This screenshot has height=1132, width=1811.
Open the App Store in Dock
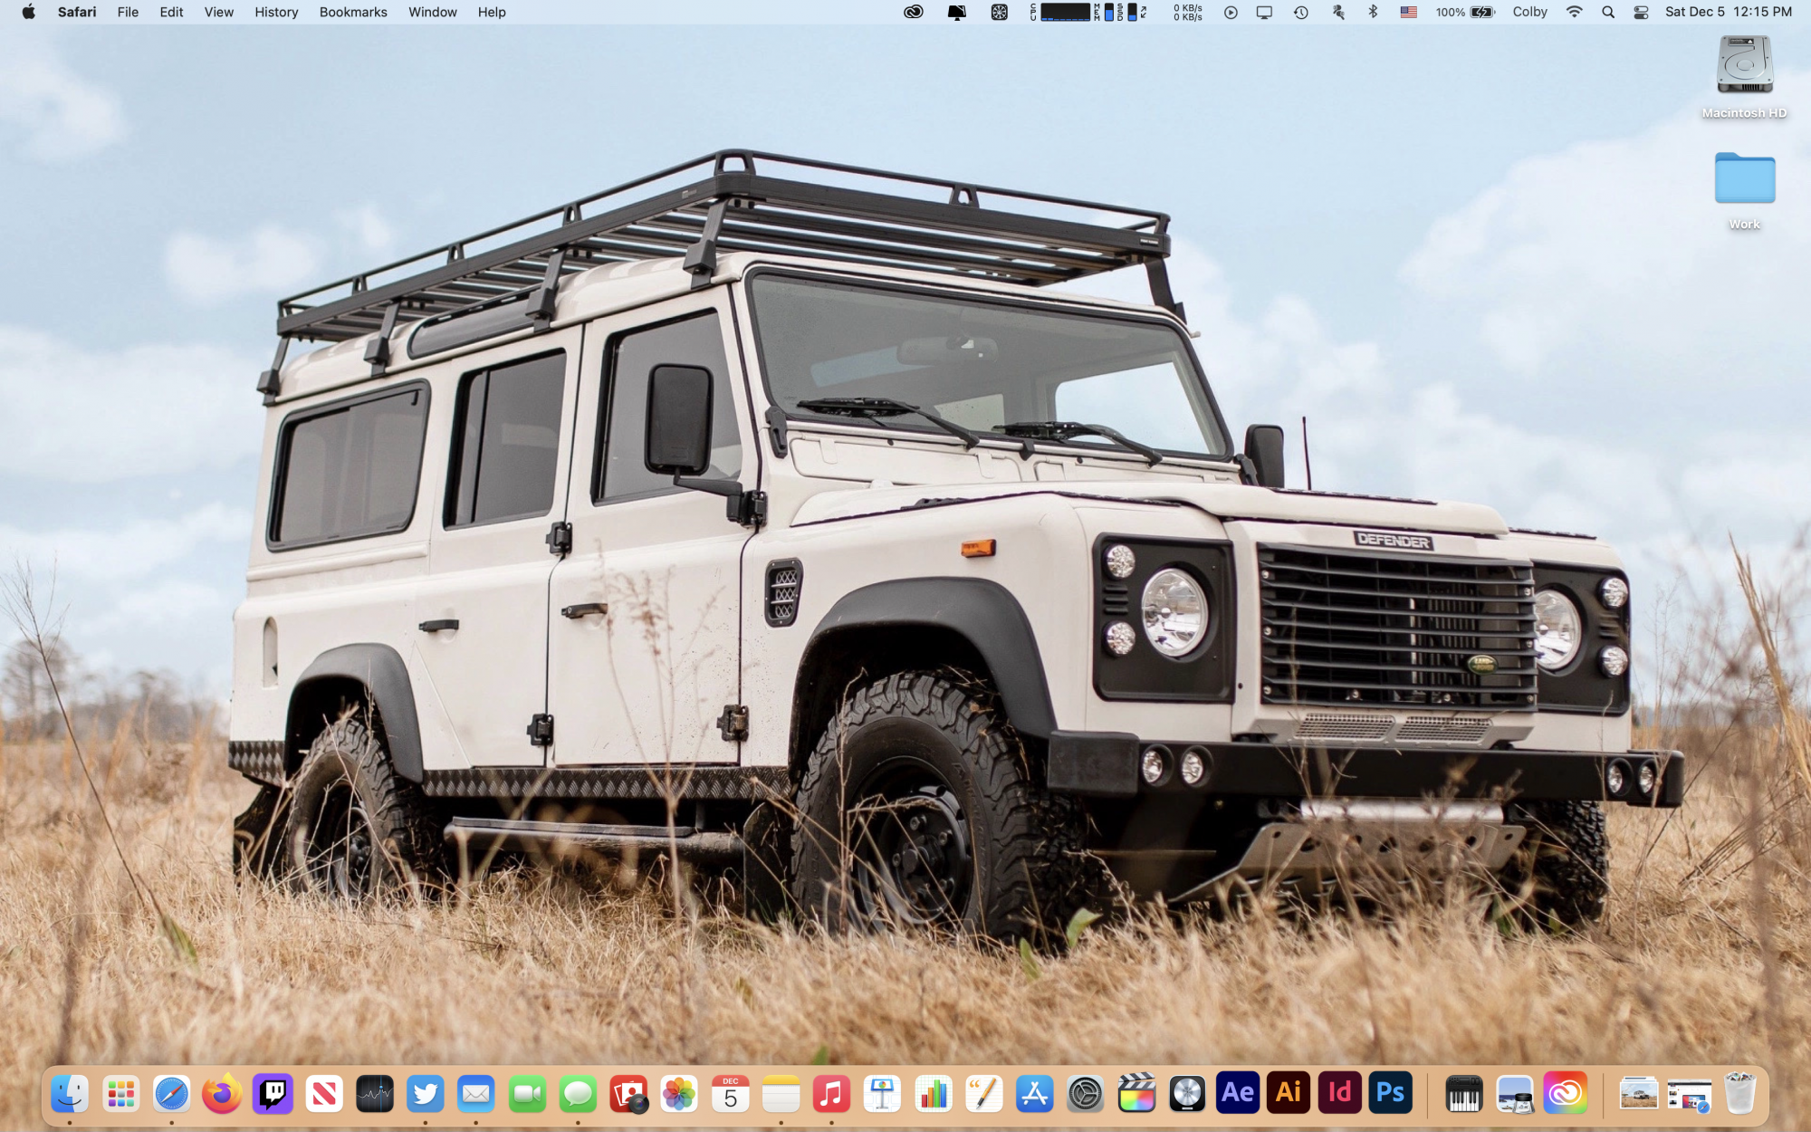[x=1035, y=1094]
